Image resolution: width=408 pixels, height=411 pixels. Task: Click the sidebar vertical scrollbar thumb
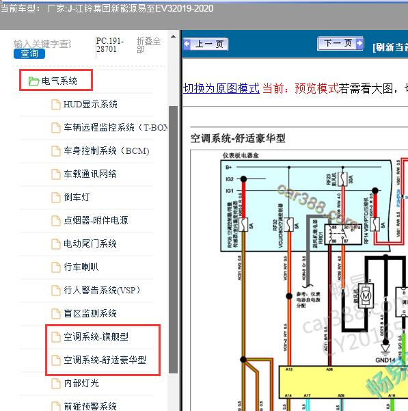(x=173, y=239)
